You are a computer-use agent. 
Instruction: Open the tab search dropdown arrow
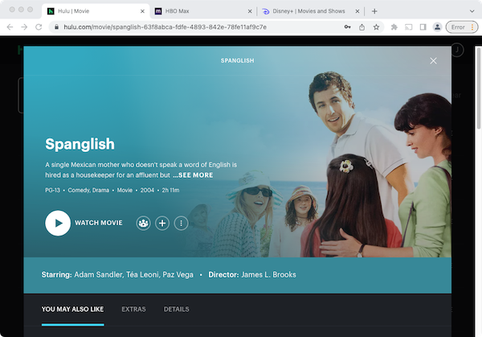click(x=472, y=11)
